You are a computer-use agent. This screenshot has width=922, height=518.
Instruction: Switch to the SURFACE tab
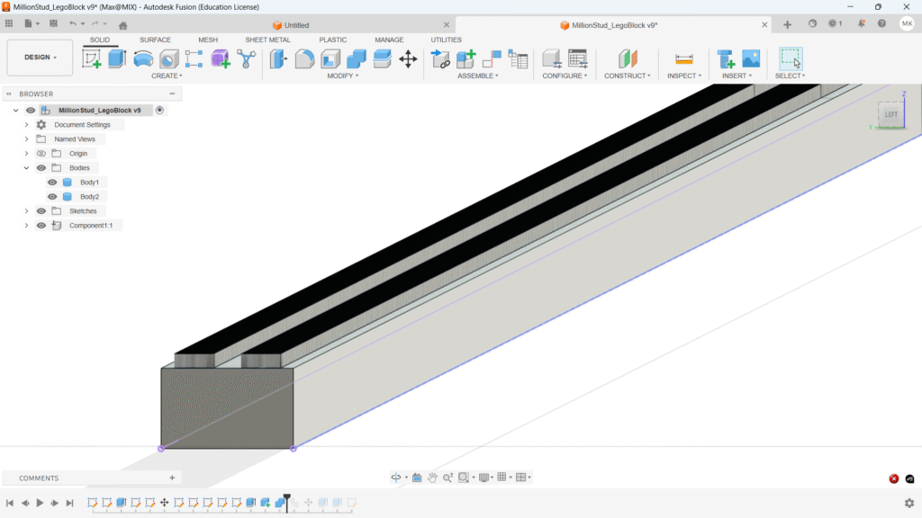[155, 40]
